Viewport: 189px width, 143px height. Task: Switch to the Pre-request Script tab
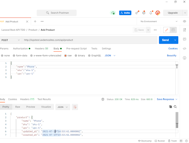[76, 48]
